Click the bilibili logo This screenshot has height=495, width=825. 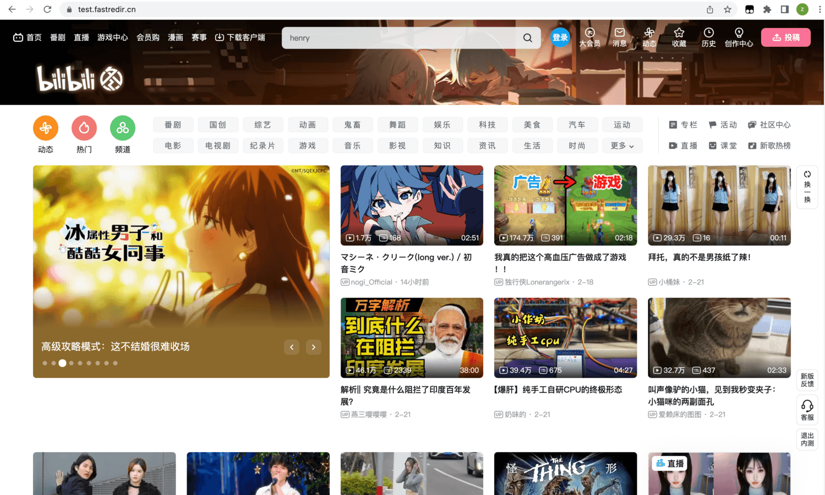tap(80, 79)
